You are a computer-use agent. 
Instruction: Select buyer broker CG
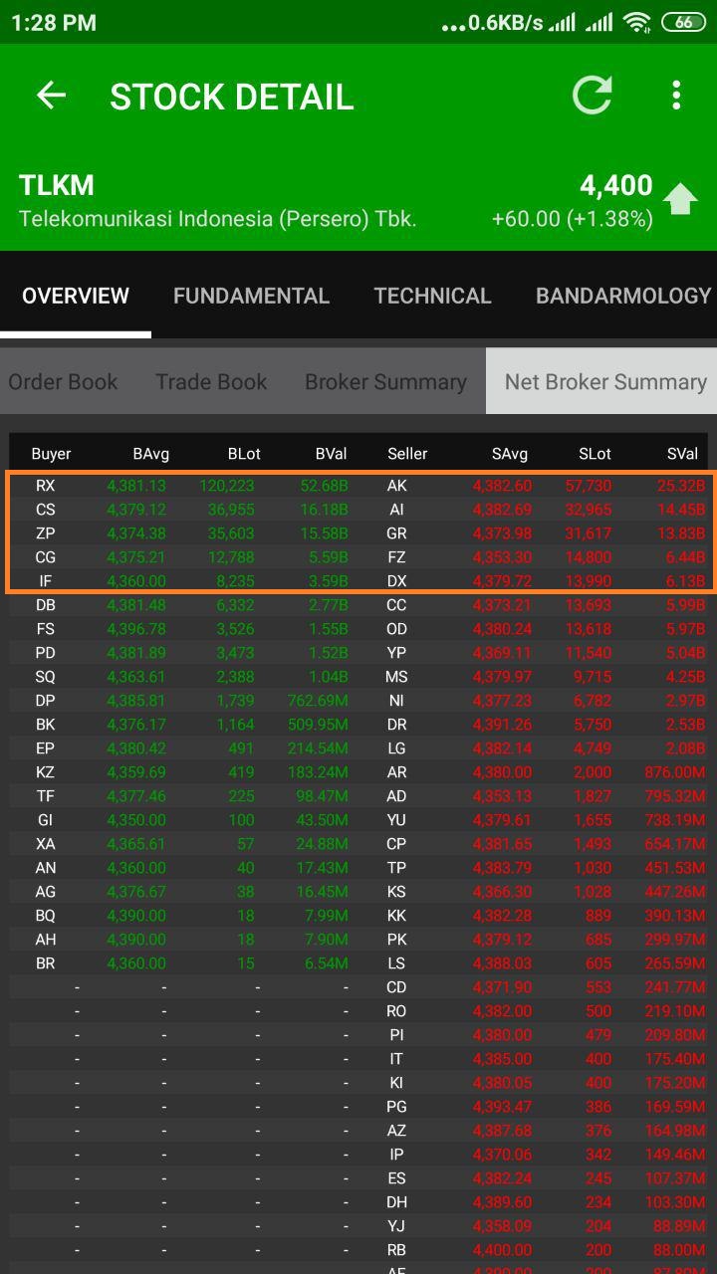[45, 557]
